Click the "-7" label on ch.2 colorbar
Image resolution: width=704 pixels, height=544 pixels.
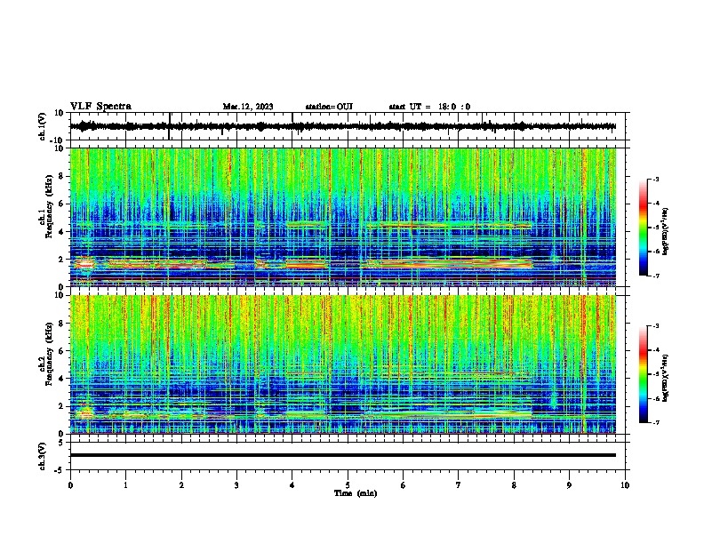(655, 422)
